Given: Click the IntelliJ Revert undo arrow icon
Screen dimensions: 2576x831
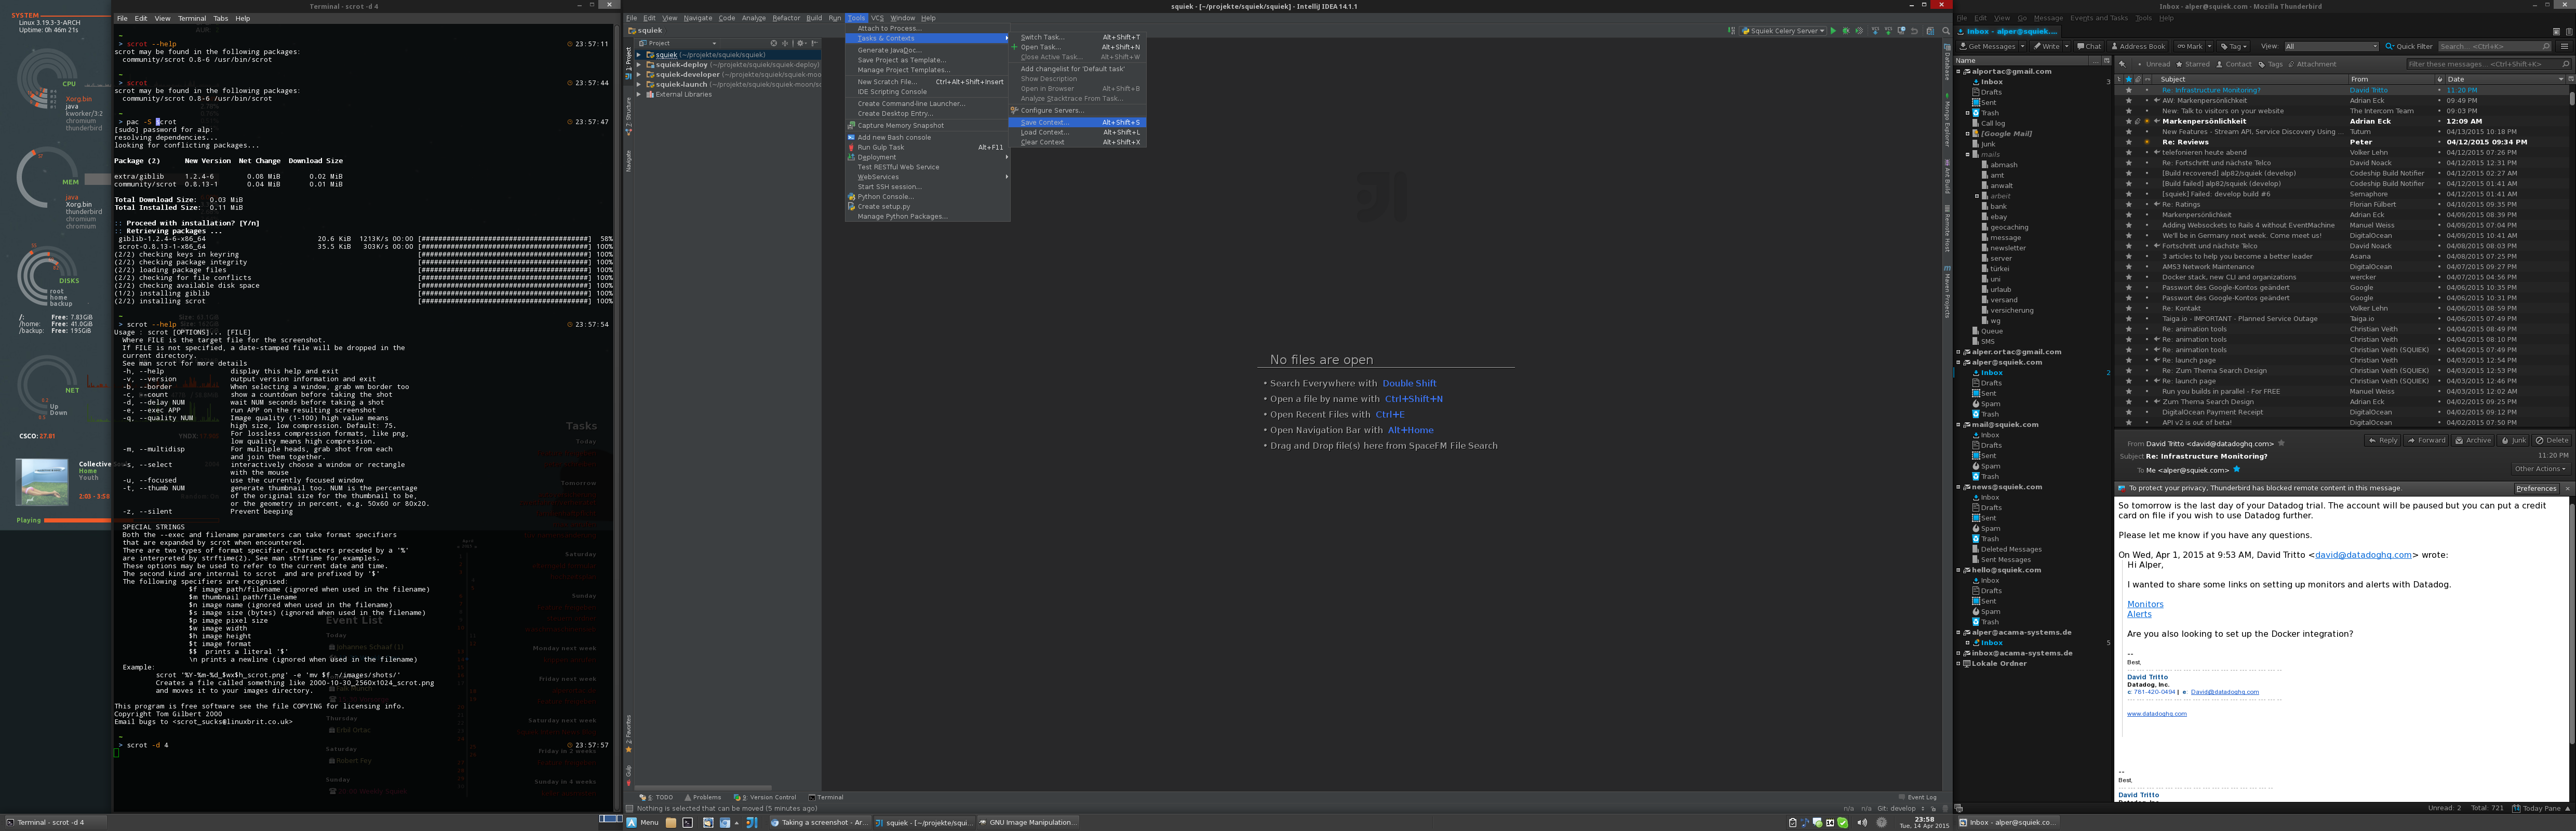Looking at the screenshot, I should click(1915, 31).
